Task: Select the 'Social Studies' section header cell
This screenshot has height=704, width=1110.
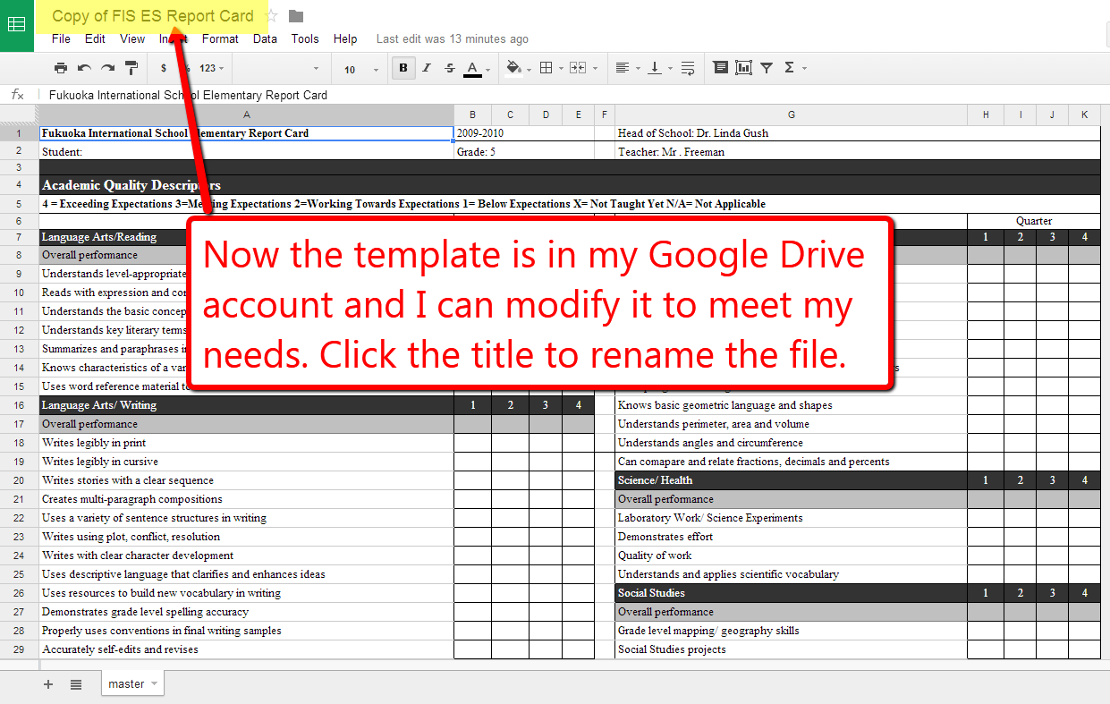Action: pos(792,593)
